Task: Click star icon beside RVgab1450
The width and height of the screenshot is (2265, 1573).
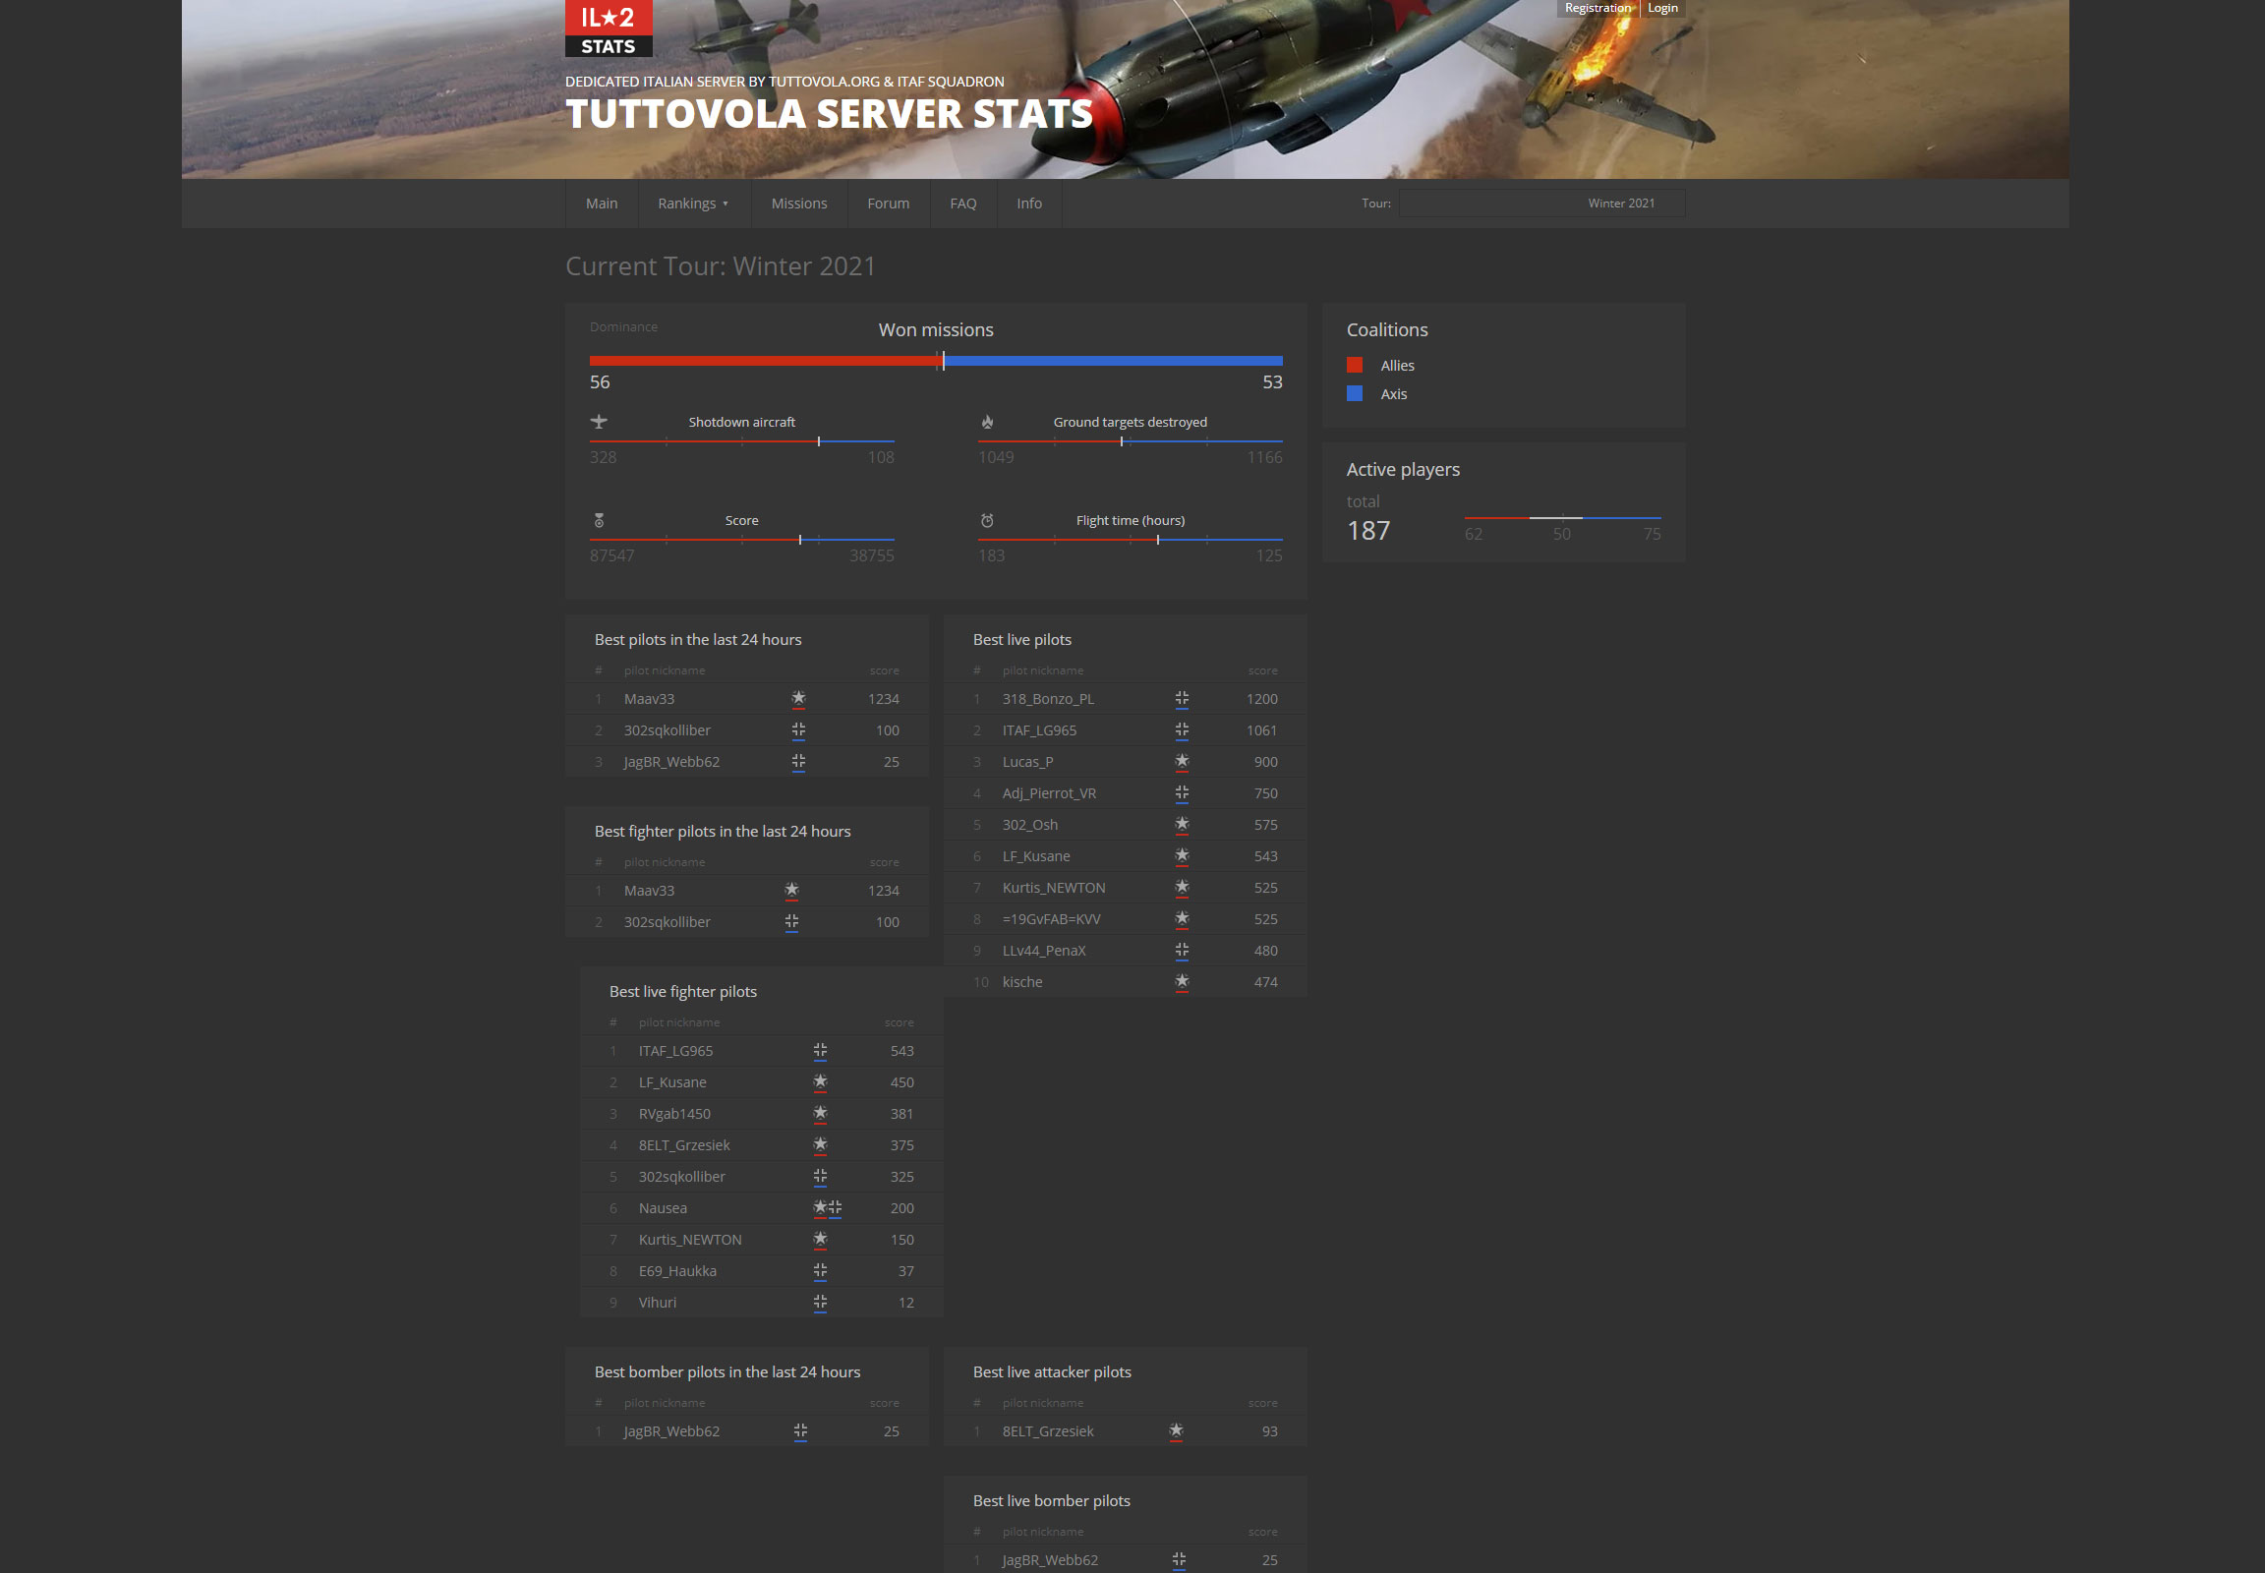Action: coord(820,1114)
